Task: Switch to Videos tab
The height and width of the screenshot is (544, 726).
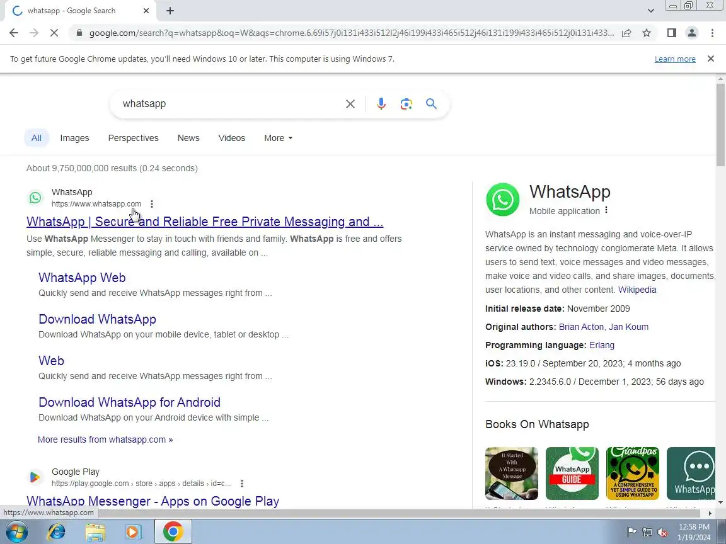Action: pos(231,138)
